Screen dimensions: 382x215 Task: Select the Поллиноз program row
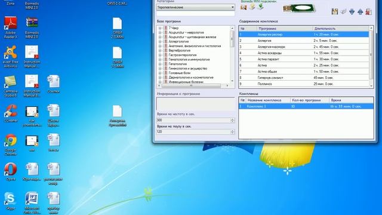(x=304, y=84)
